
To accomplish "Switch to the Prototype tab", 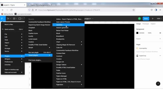I will coord(145,24).
